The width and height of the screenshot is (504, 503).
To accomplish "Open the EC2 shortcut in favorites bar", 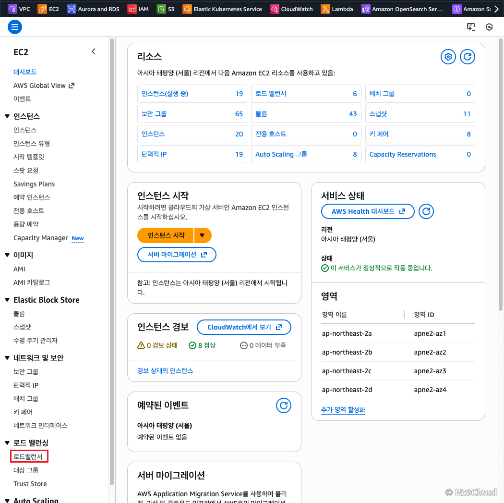I will pyautogui.click(x=48, y=9).
